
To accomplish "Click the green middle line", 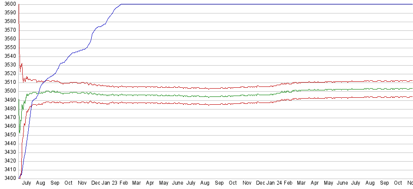I will [174, 95].
